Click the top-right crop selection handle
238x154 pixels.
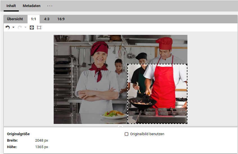click(187, 64)
